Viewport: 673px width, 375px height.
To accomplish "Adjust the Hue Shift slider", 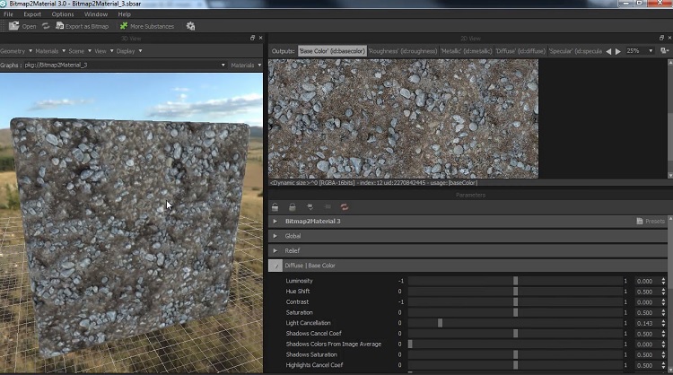I will point(515,292).
